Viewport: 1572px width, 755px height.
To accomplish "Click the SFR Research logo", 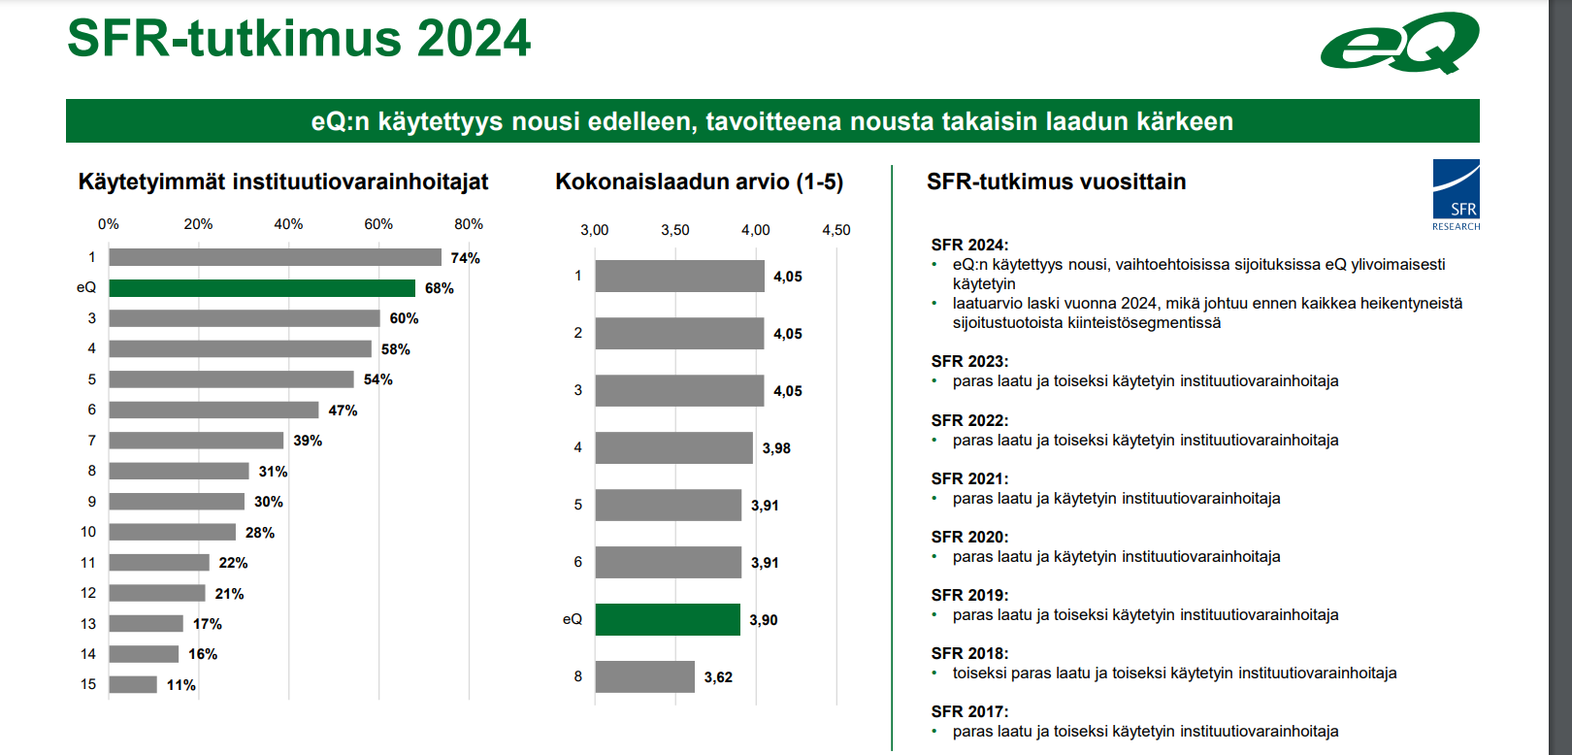I will click(1456, 195).
